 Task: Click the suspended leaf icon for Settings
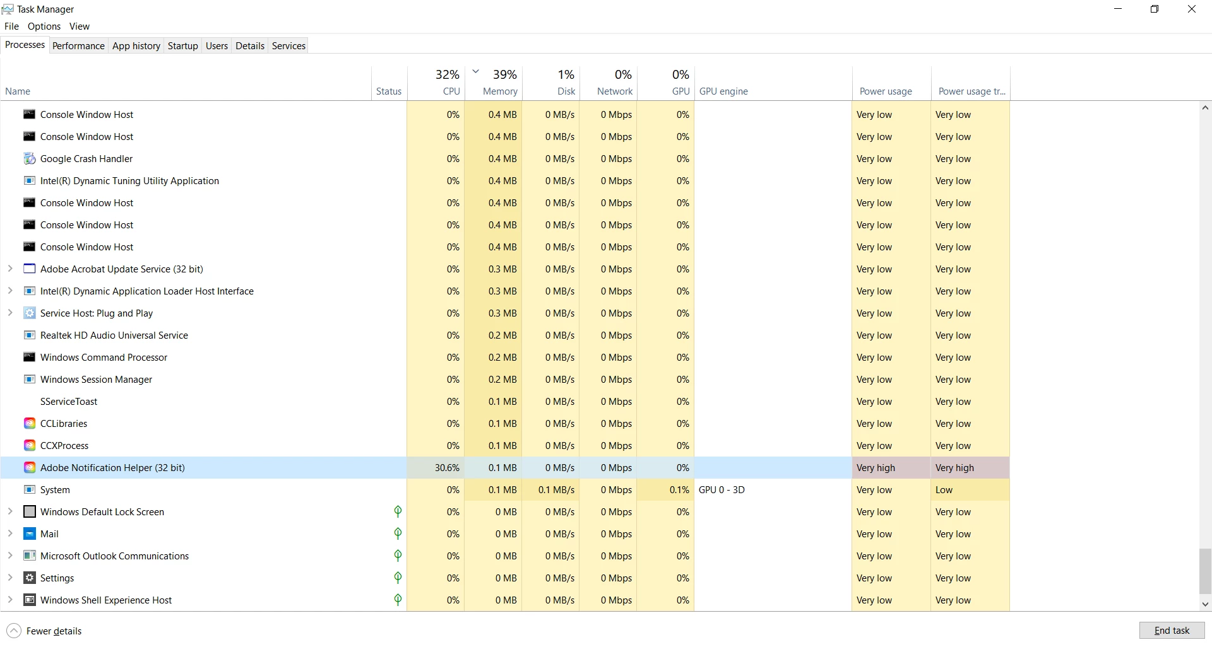point(398,578)
